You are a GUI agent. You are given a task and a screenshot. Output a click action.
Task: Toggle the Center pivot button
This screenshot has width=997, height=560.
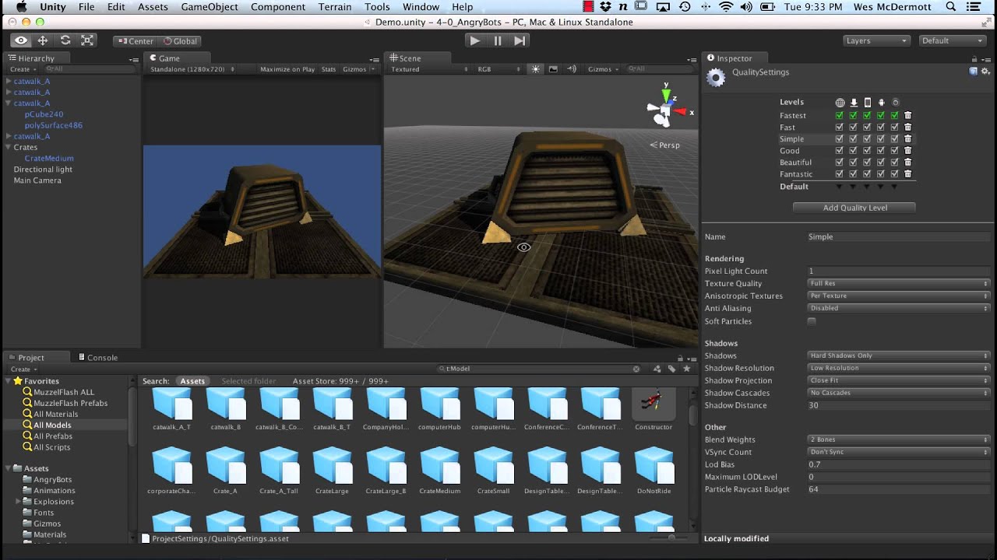(136, 41)
